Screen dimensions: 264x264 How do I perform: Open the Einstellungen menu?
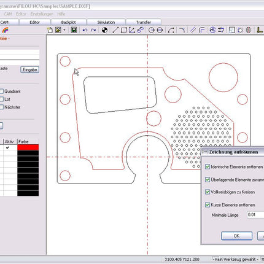(42, 14)
